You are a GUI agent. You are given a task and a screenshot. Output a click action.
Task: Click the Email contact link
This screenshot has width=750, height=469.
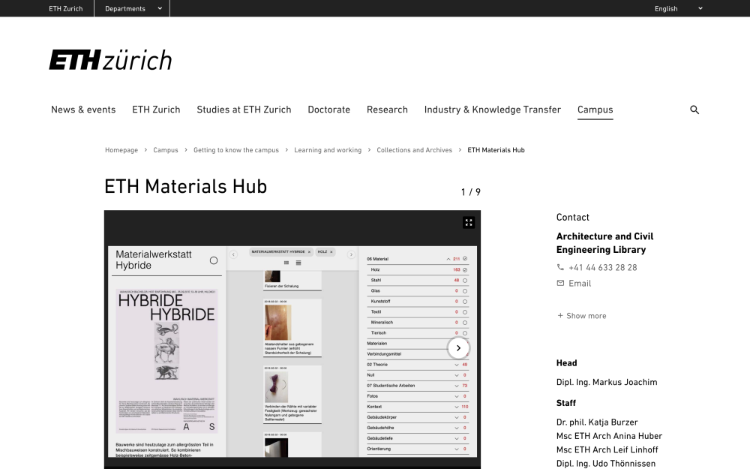click(x=580, y=284)
